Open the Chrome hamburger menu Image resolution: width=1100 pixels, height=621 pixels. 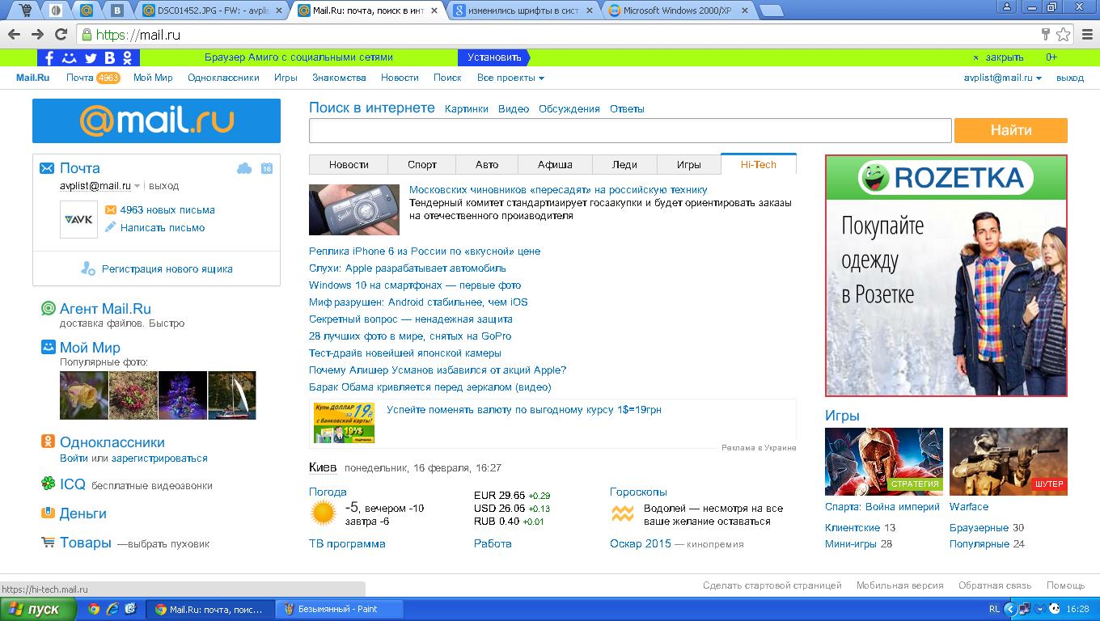(x=1086, y=35)
